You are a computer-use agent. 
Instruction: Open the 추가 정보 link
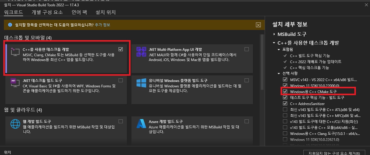tap(102, 25)
